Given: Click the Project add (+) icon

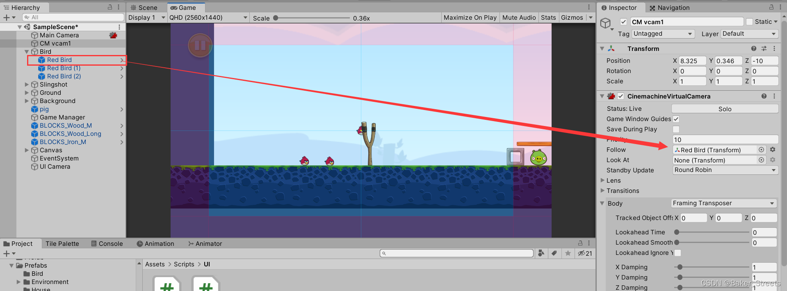Looking at the screenshot, I should (7, 254).
